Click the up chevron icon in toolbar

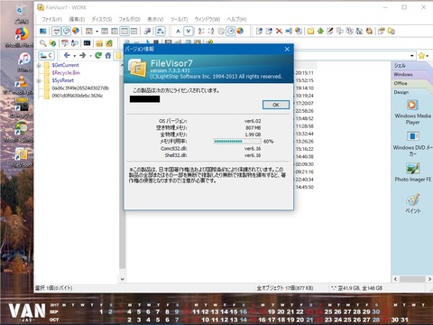click(178, 31)
